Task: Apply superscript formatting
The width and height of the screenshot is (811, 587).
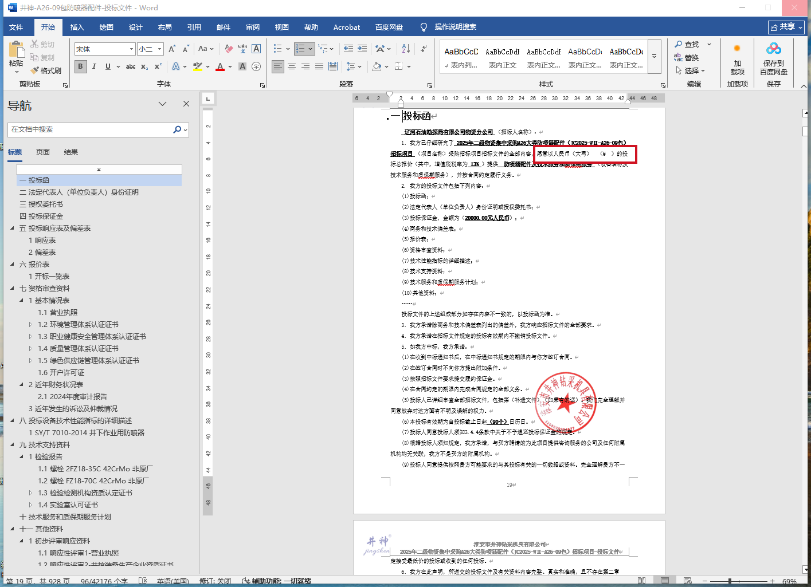Action: pos(158,66)
